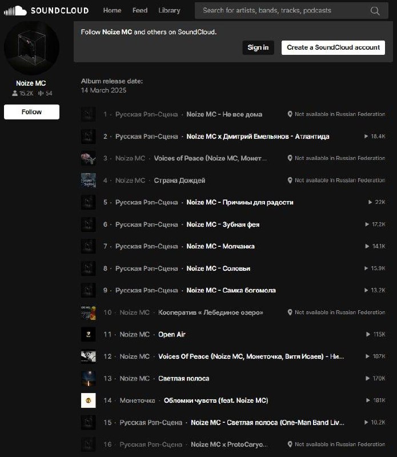The image size is (397, 457).
Task: Click the Sign in button
Action: pos(258,47)
